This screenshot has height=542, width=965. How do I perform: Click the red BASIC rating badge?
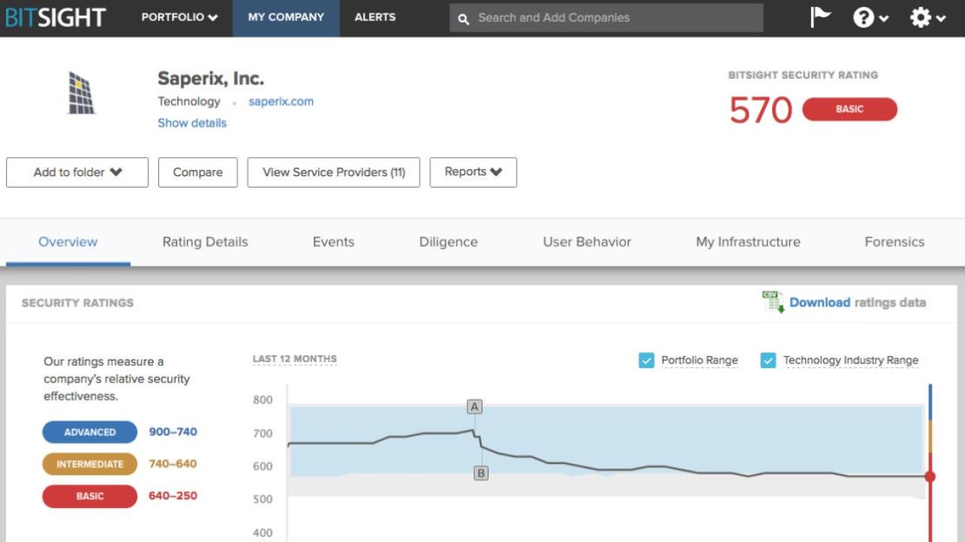click(x=850, y=109)
